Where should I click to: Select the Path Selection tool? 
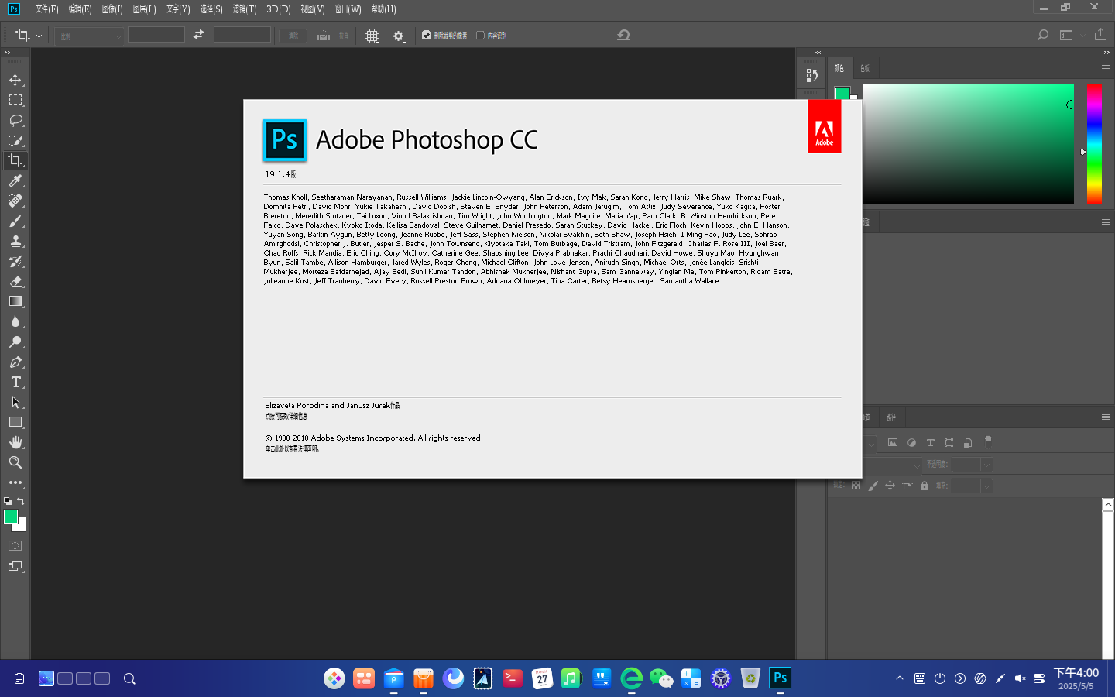pos(15,402)
